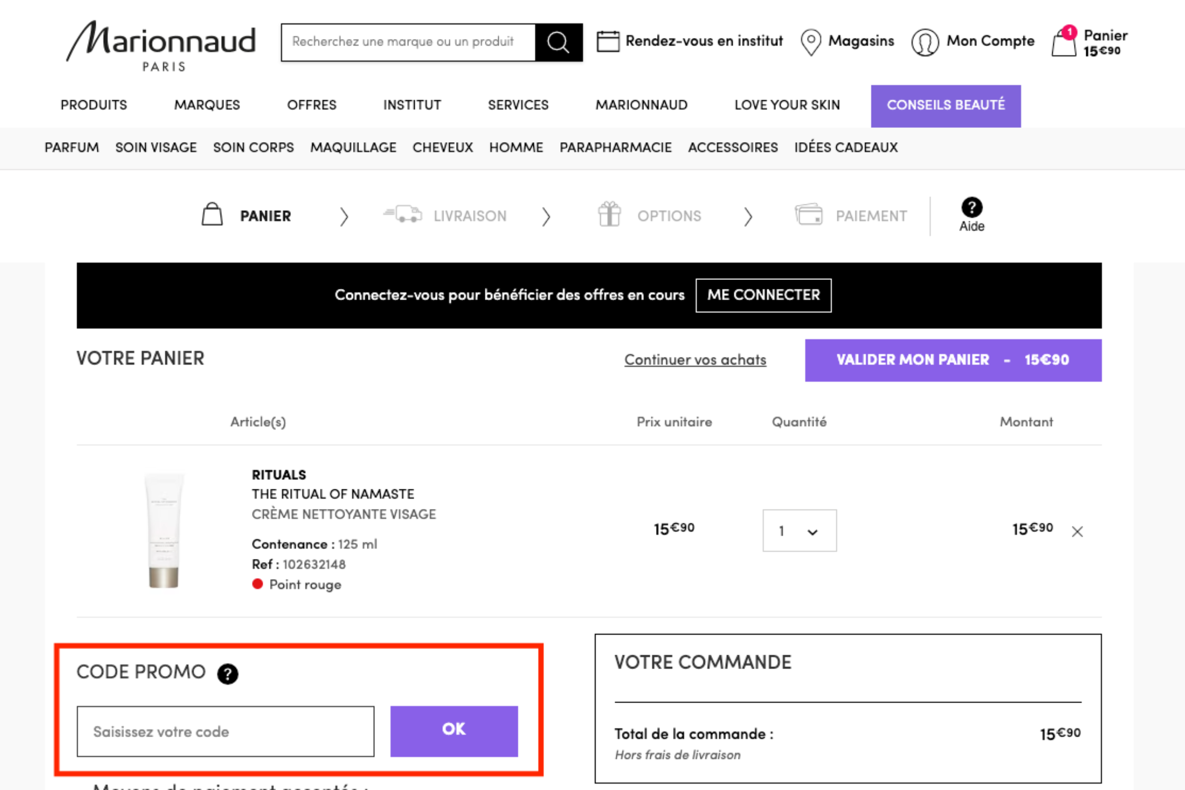Click the search magnifier icon
This screenshot has width=1185, height=790.
(x=558, y=42)
